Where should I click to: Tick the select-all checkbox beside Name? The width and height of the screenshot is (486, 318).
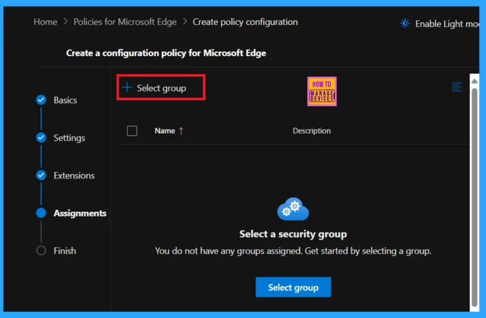click(x=132, y=131)
